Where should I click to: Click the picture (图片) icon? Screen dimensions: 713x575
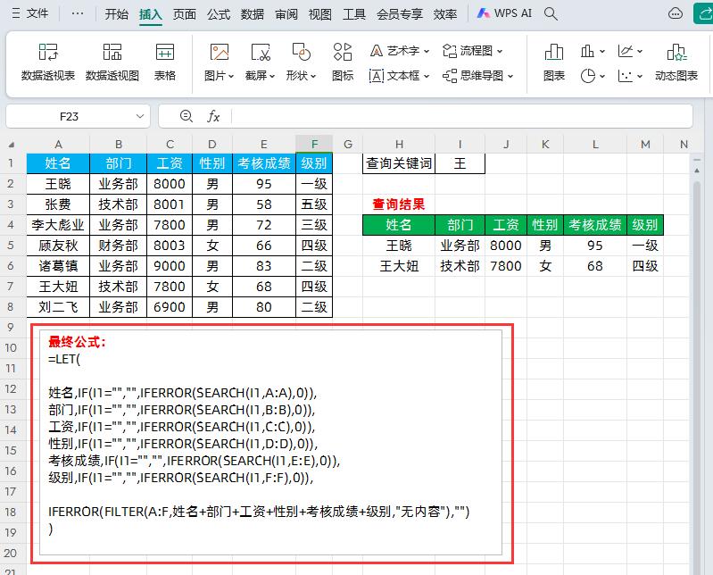pos(220,53)
